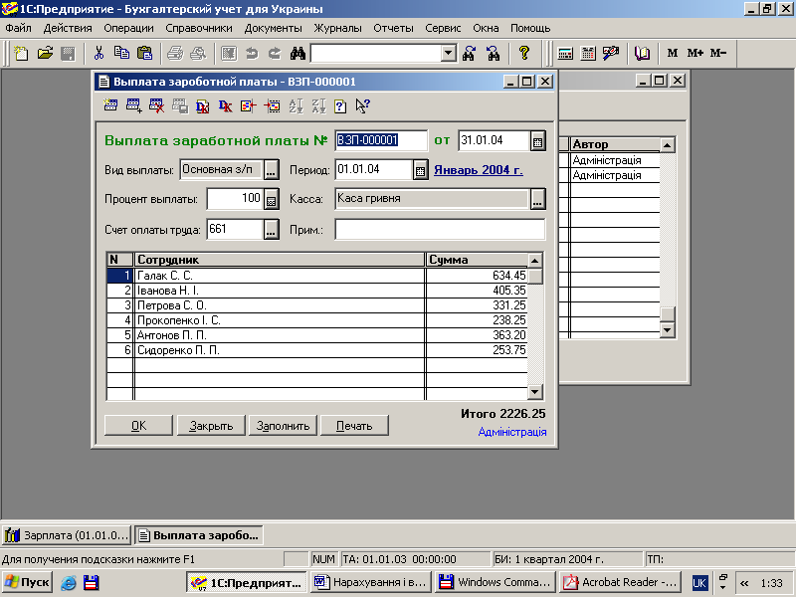Viewport: 796px width, 597px height.
Task: Switch to Зарплата window tab
Action: tap(67, 535)
